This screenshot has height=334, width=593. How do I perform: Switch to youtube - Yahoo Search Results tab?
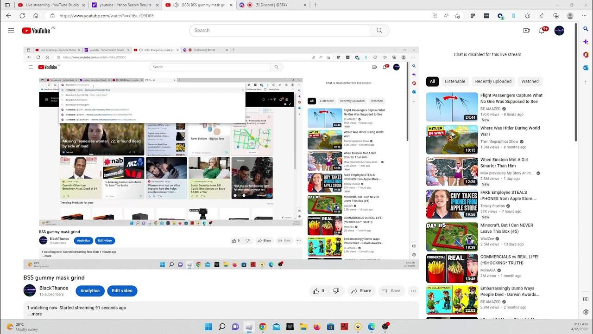pyautogui.click(x=125, y=5)
